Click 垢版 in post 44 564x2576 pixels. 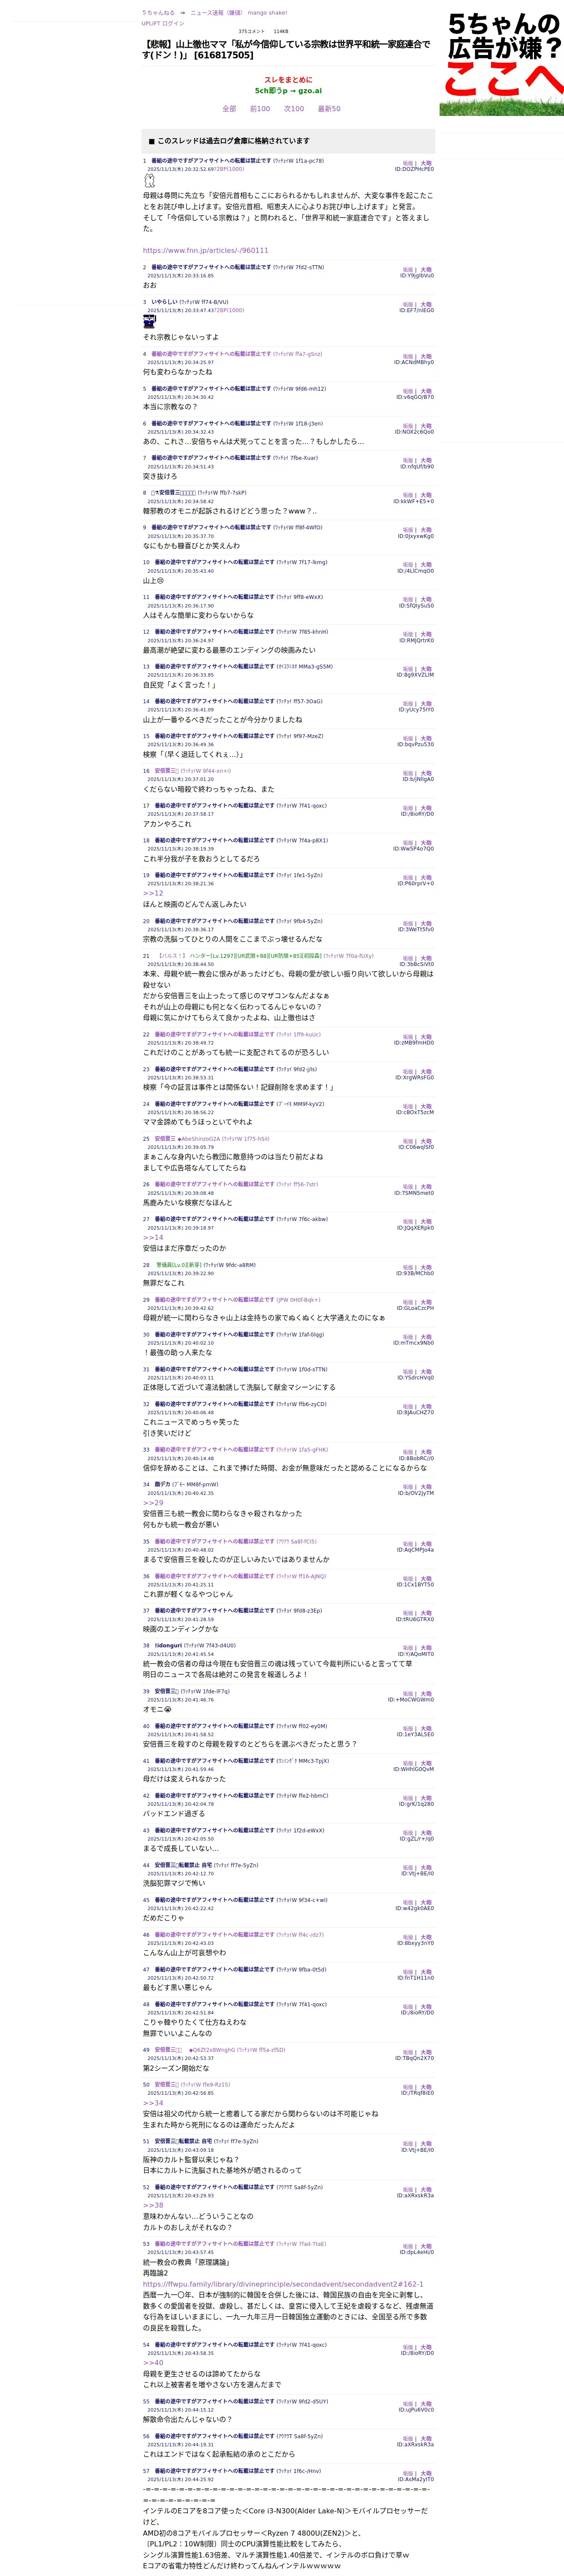[407, 1868]
